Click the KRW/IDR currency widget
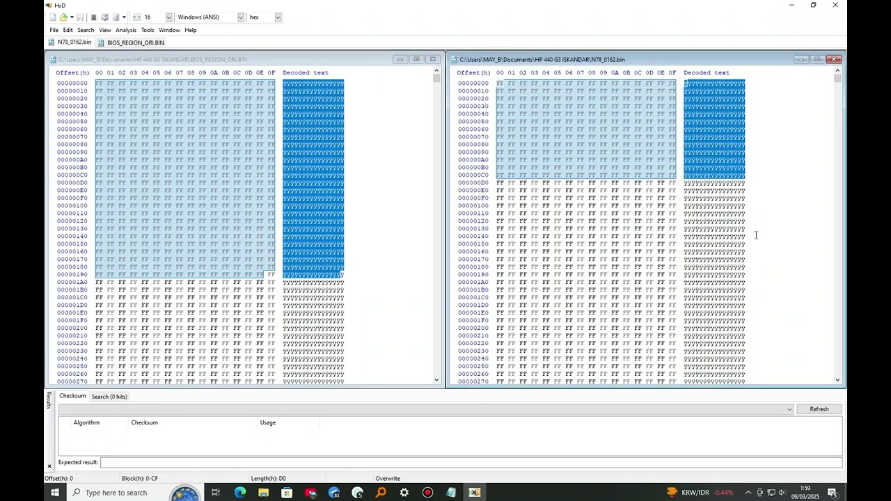 coord(700,493)
